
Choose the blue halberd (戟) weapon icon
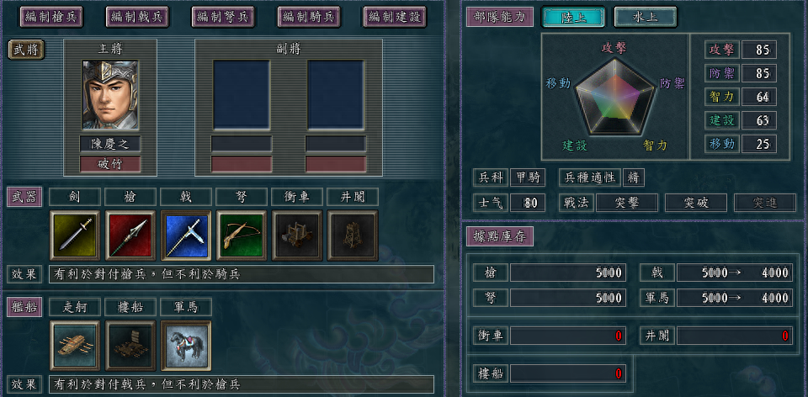point(186,235)
